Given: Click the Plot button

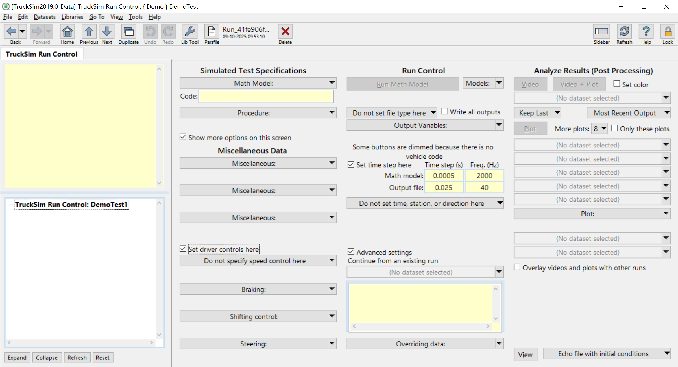Looking at the screenshot, I should pyautogui.click(x=530, y=129).
